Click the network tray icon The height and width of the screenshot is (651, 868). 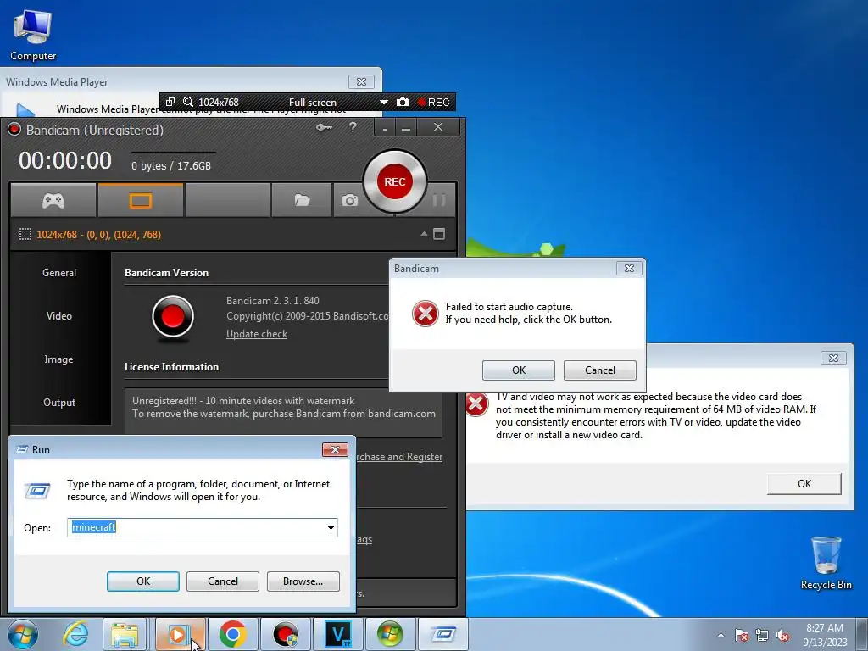762,635
